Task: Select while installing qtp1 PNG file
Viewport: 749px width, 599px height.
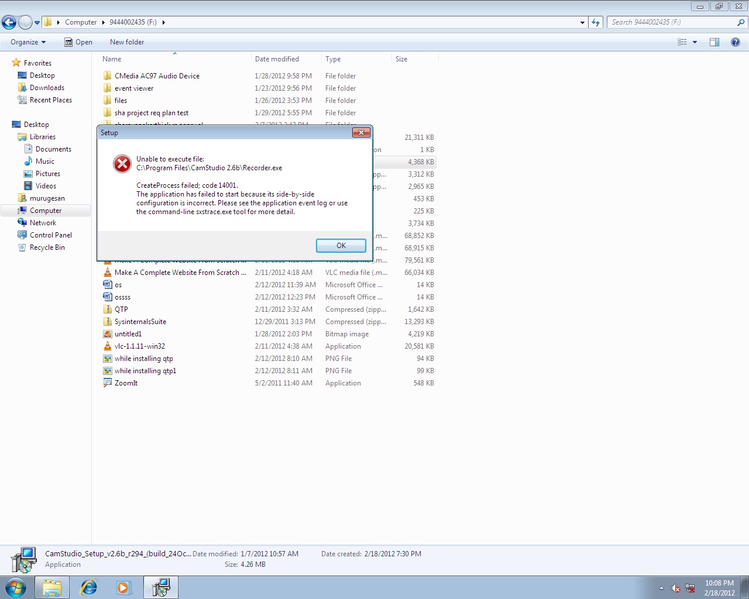Action: [145, 371]
